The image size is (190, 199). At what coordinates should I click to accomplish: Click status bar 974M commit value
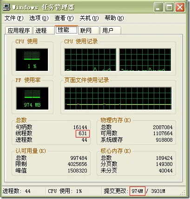pos(138,191)
